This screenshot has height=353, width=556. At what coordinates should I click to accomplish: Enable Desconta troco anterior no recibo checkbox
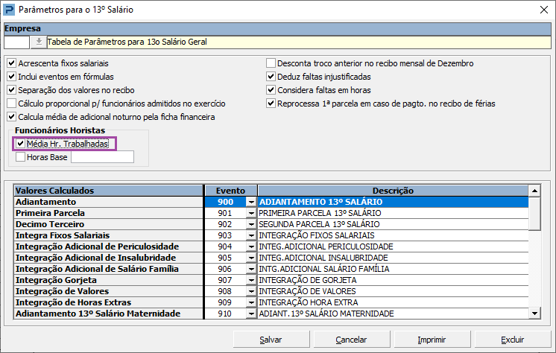point(271,63)
